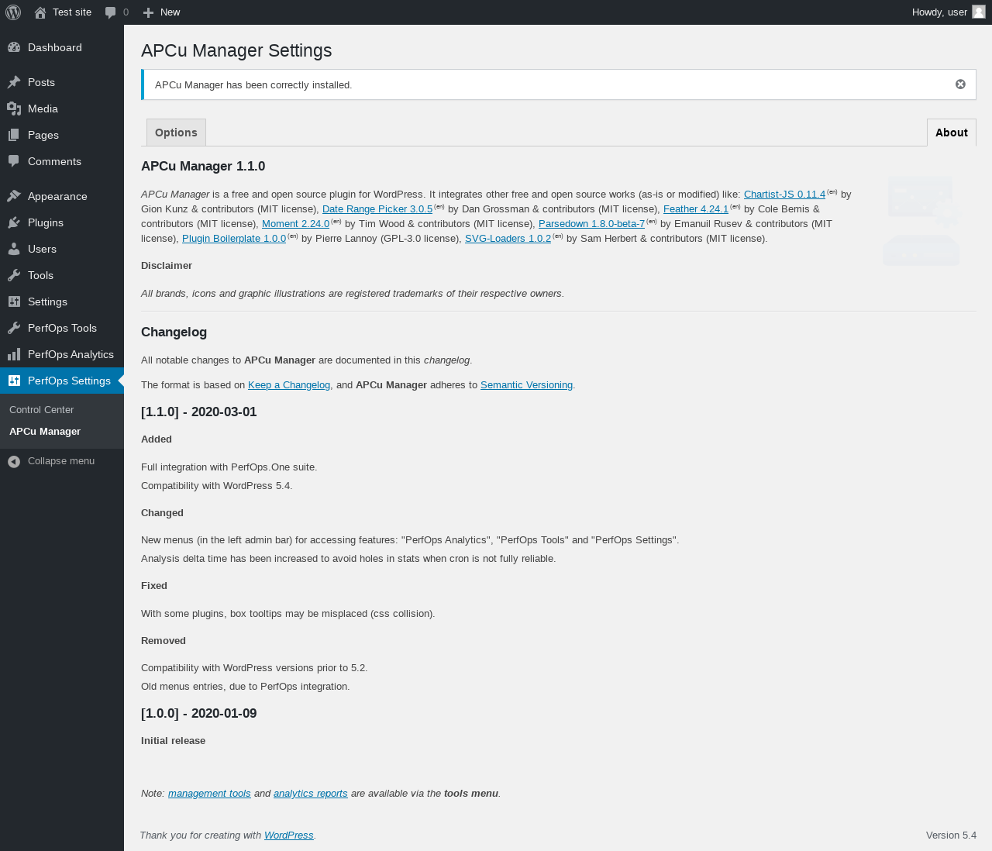992x851 pixels.
Task: Open Appearance menu label
Action: click(x=57, y=196)
